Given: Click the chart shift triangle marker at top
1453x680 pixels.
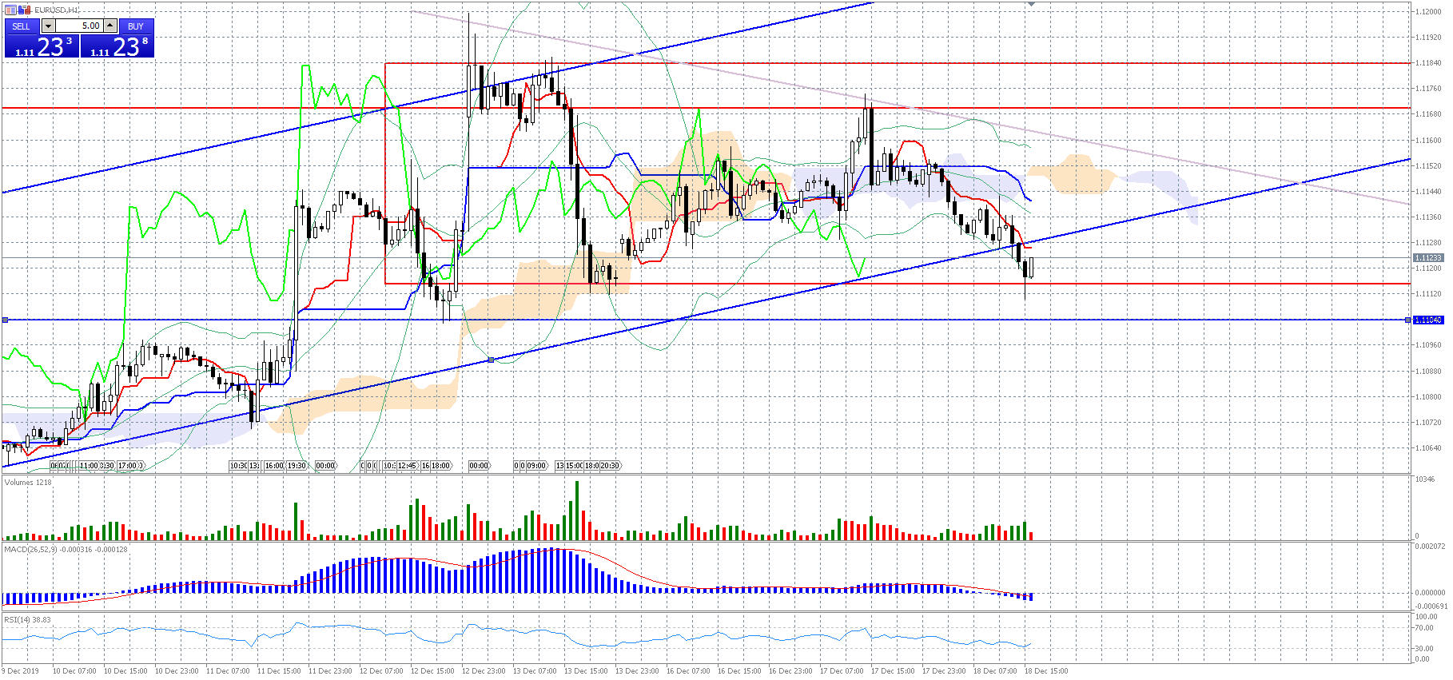Looking at the screenshot, I should point(1031,5).
